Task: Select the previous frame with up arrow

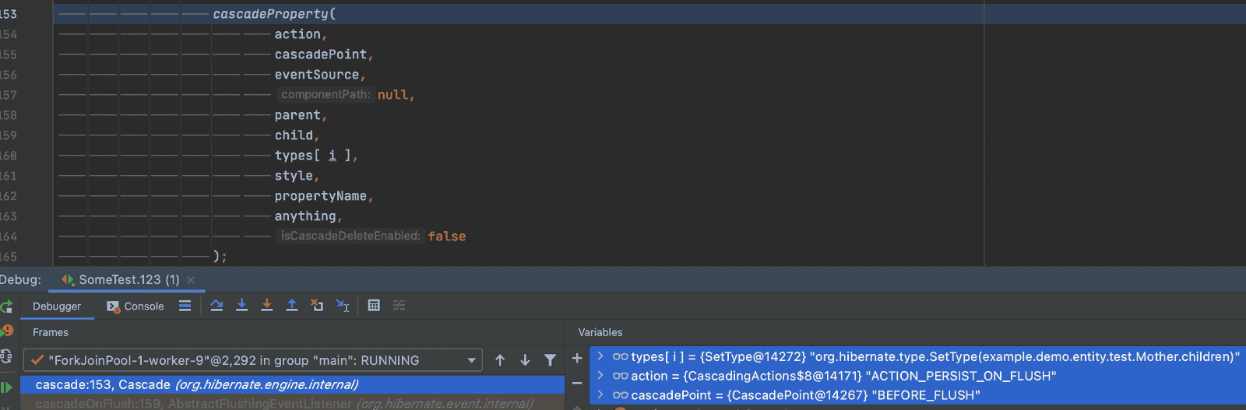Action: (500, 360)
